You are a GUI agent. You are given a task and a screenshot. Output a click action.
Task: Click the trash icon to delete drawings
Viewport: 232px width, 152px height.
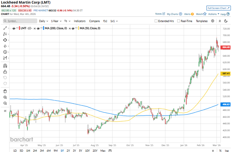pyautogui.click(x=5, y=91)
